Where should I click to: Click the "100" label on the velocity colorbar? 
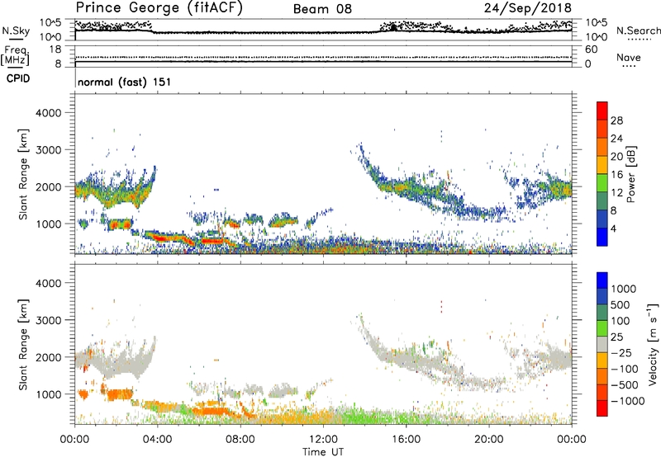pos(621,321)
